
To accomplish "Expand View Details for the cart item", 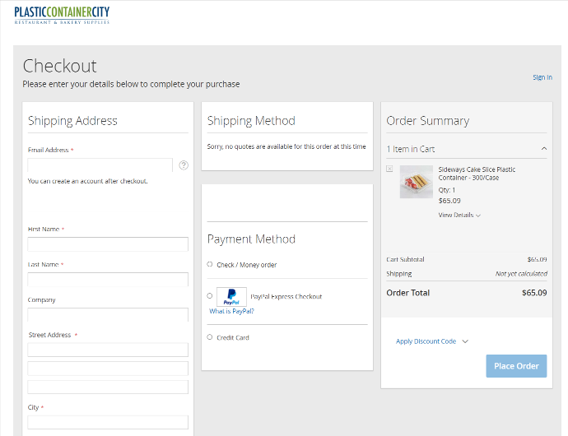I will click(x=459, y=215).
